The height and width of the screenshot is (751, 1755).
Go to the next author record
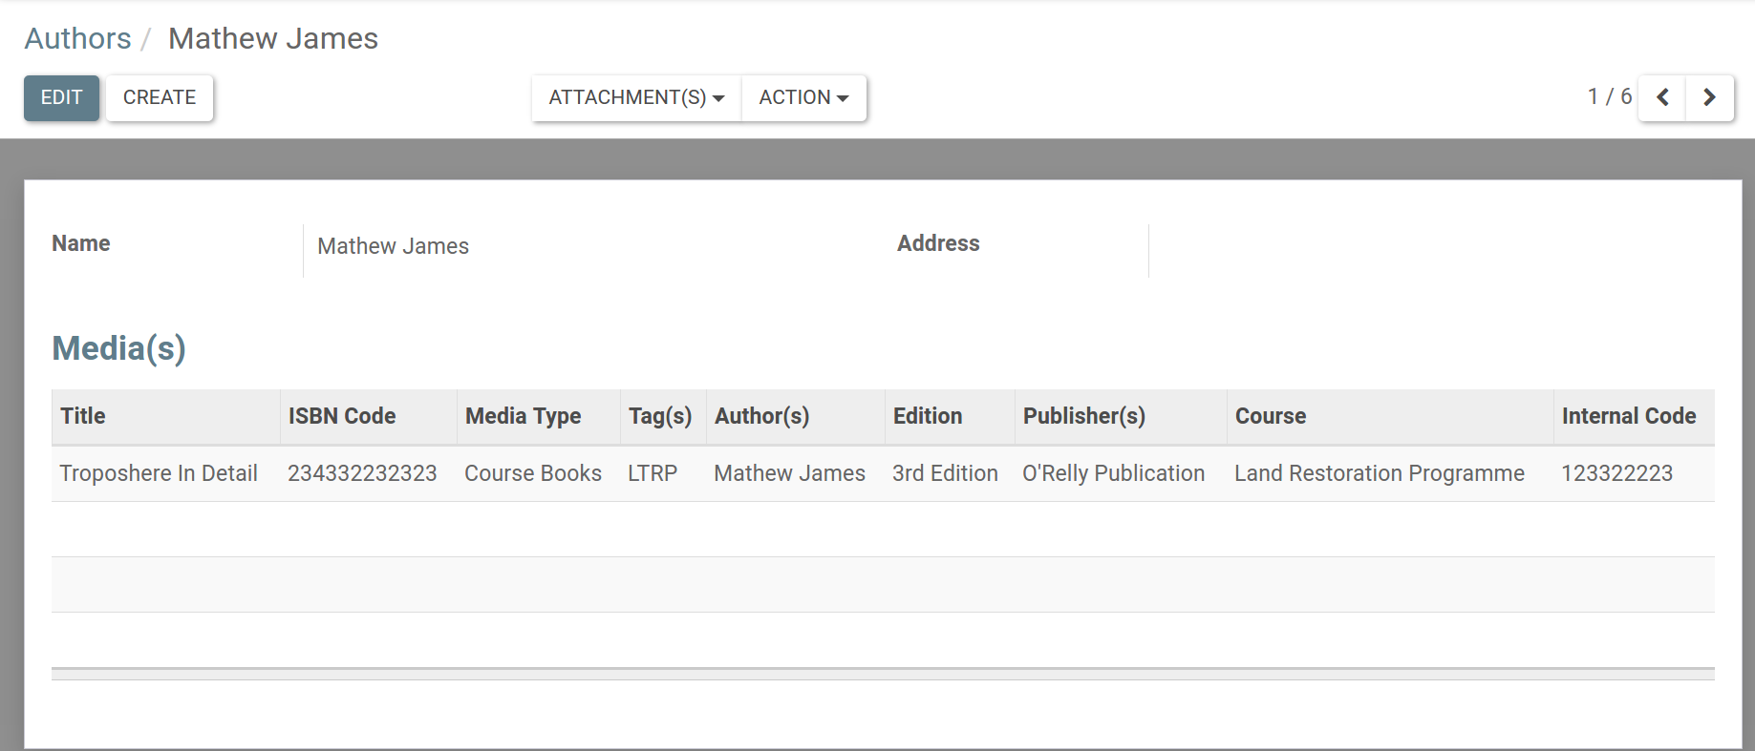tap(1709, 97)
